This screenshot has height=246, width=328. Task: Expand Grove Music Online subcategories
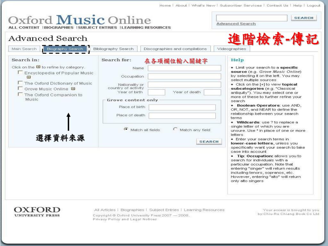[73, 89]
